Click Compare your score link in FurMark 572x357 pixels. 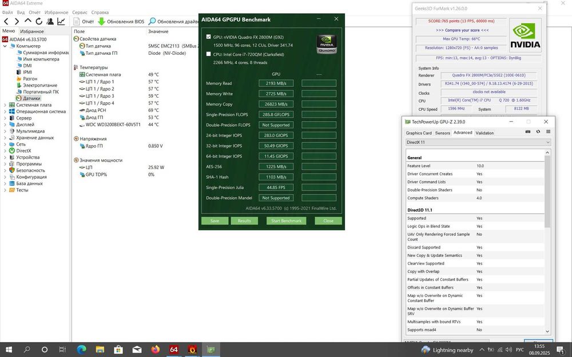click(x=462, y=30)
